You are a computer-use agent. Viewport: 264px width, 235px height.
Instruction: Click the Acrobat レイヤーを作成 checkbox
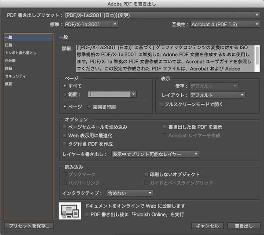click(165, 136)
